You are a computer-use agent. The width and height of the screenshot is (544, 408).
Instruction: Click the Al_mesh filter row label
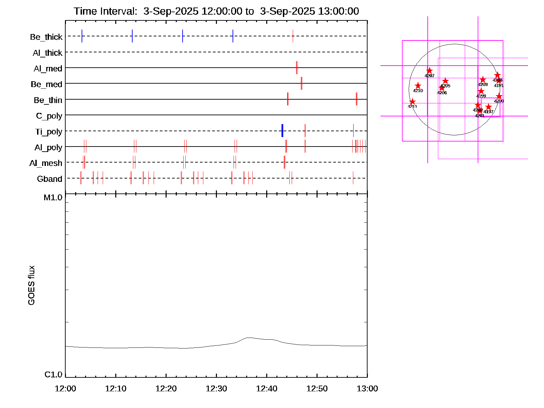(46, 163)
